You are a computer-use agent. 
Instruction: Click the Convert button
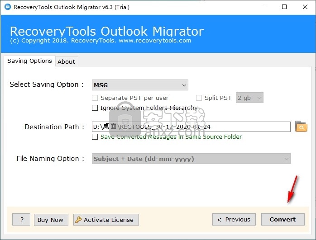coord(283,220)
